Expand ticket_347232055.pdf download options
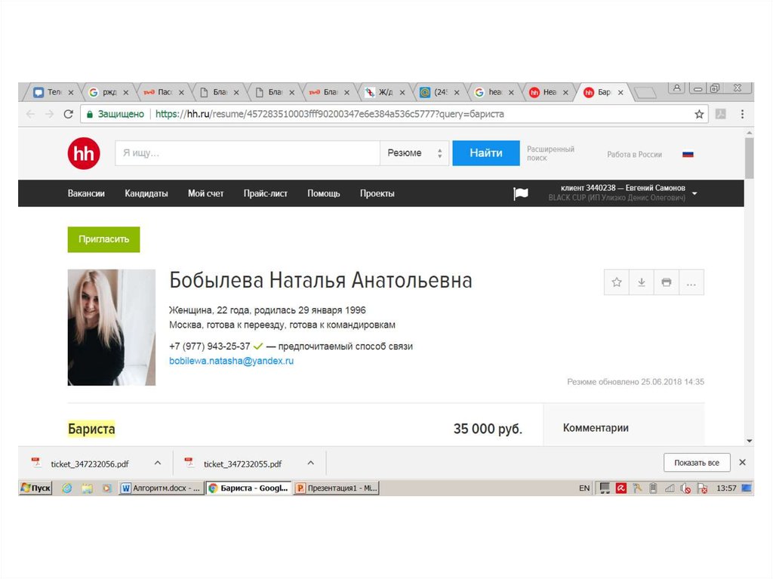 pyautogui.click(x=310, y=463)
